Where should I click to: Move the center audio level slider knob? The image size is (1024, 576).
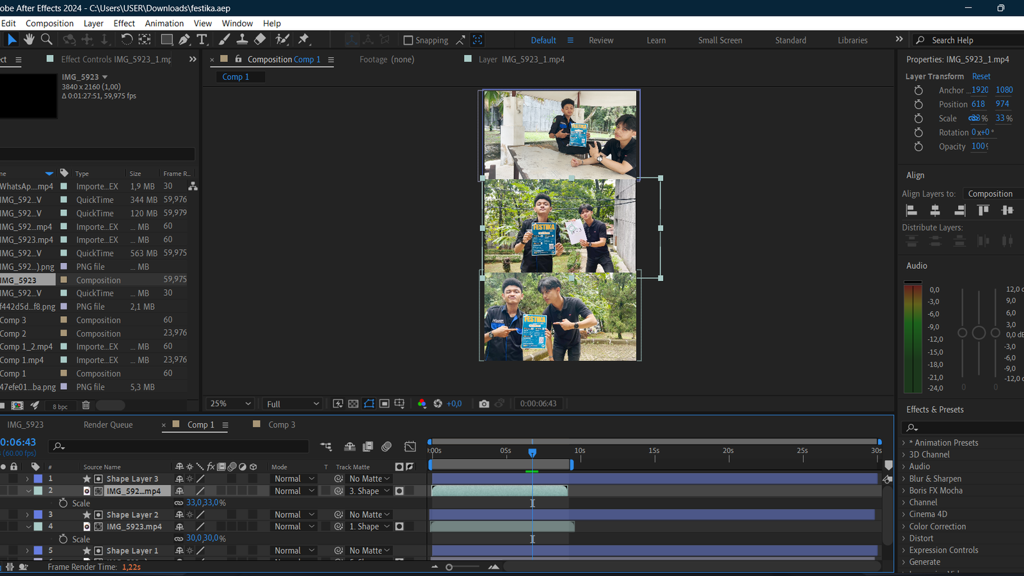point(979,333)
